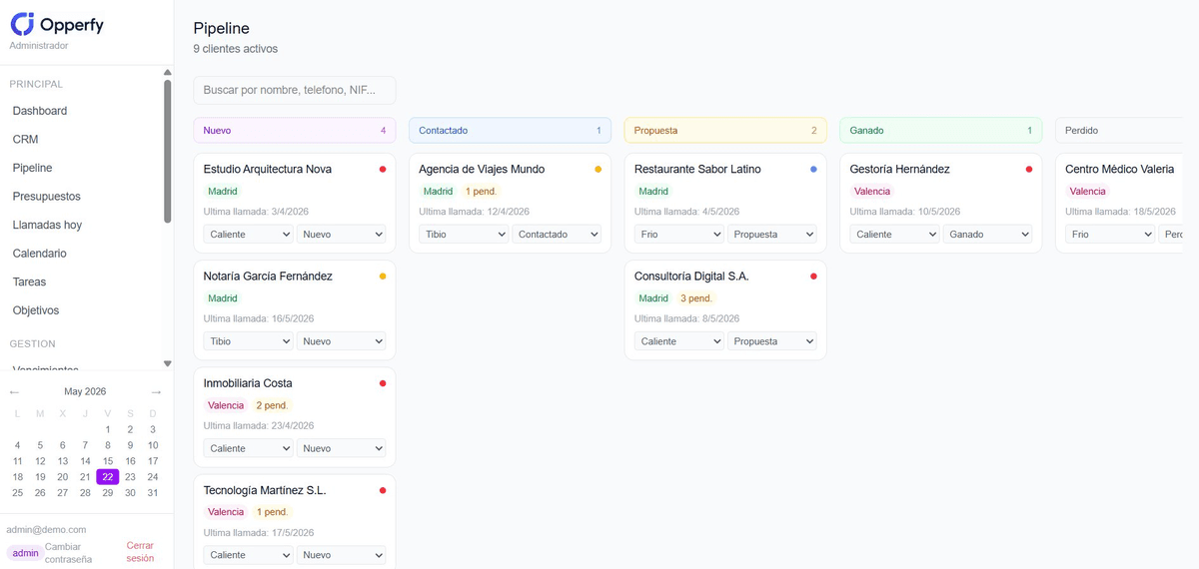This screenshot has width=1199, height=569.
Task: Click the Opperfy logo icon
Action: [x=22, y=25]
